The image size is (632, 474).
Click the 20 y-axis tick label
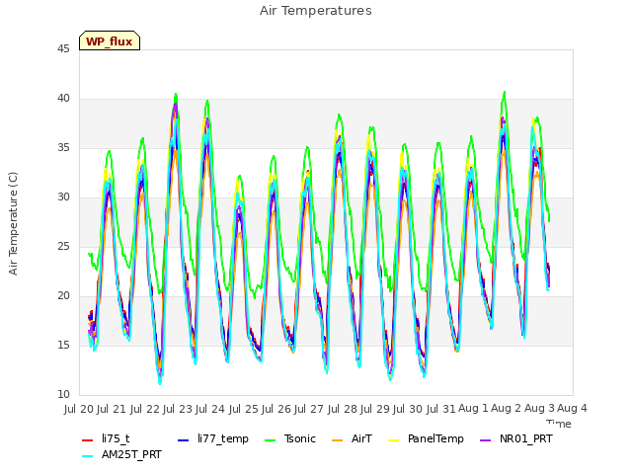pyautogui.click(x=63, y=296)
